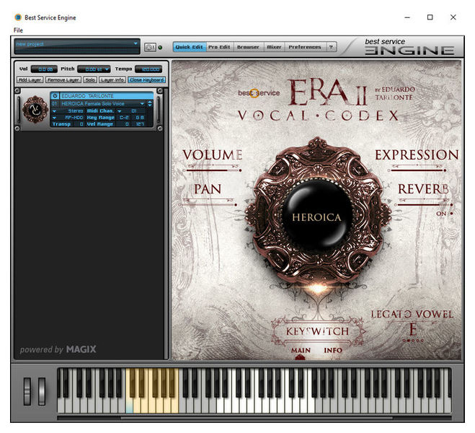
Task: Click the best service ENGINE logo
Action: pyautogui.click(x=409, y=46)
